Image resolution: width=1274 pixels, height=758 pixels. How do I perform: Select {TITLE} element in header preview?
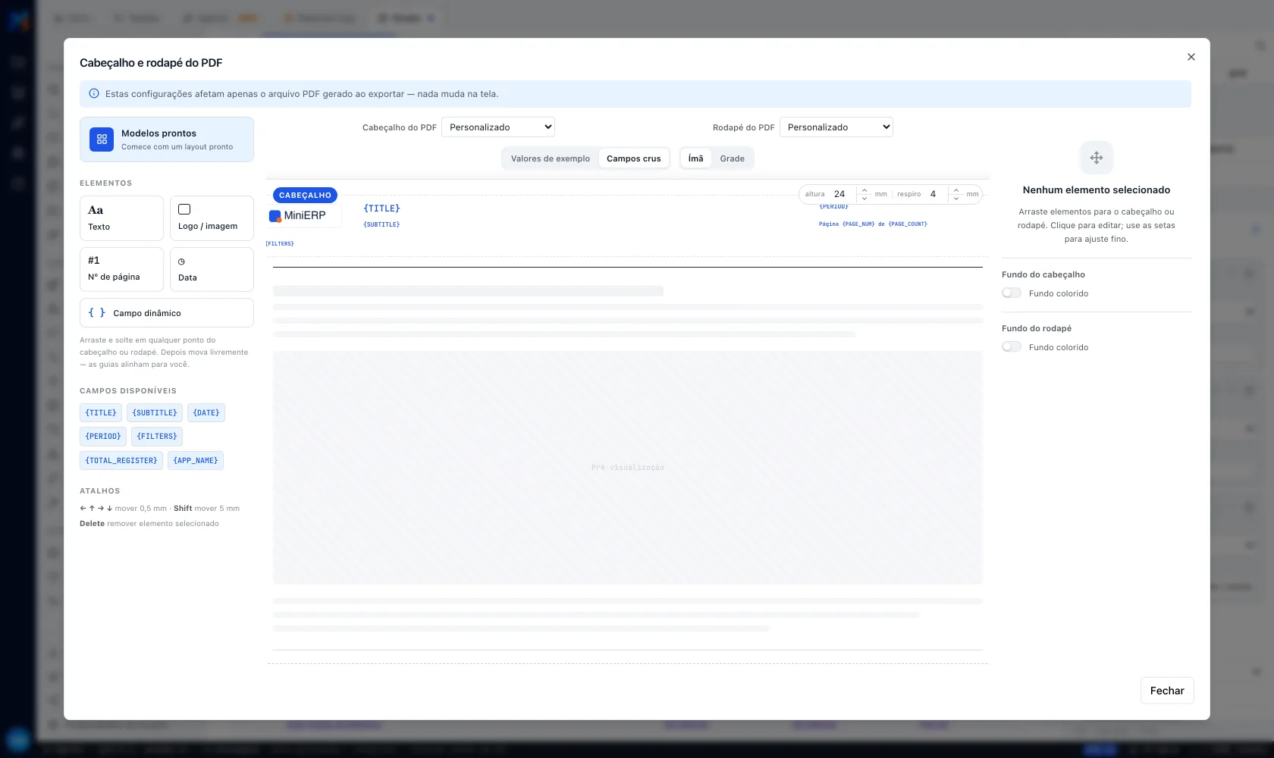381,208
